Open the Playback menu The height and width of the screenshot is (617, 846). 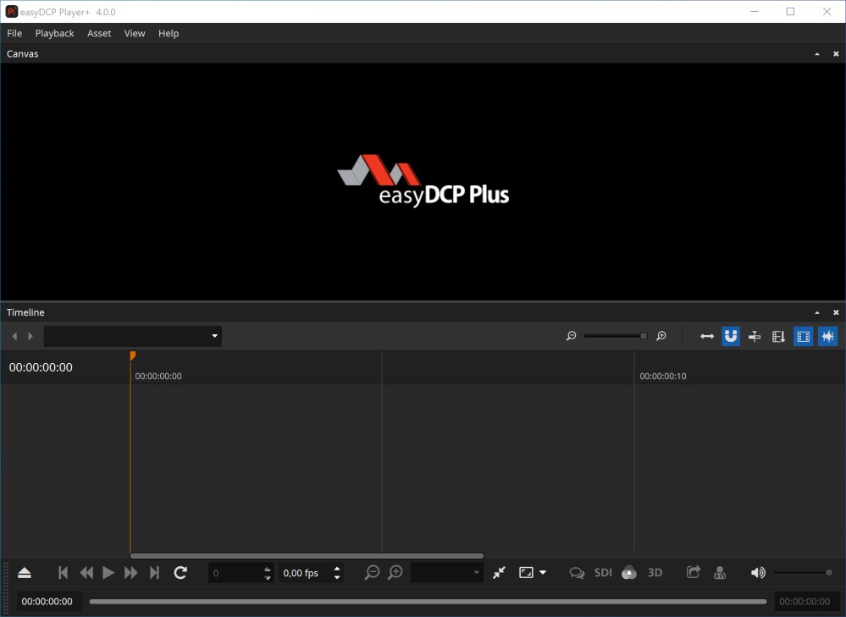pyautogui.click(x=54, y=33)
